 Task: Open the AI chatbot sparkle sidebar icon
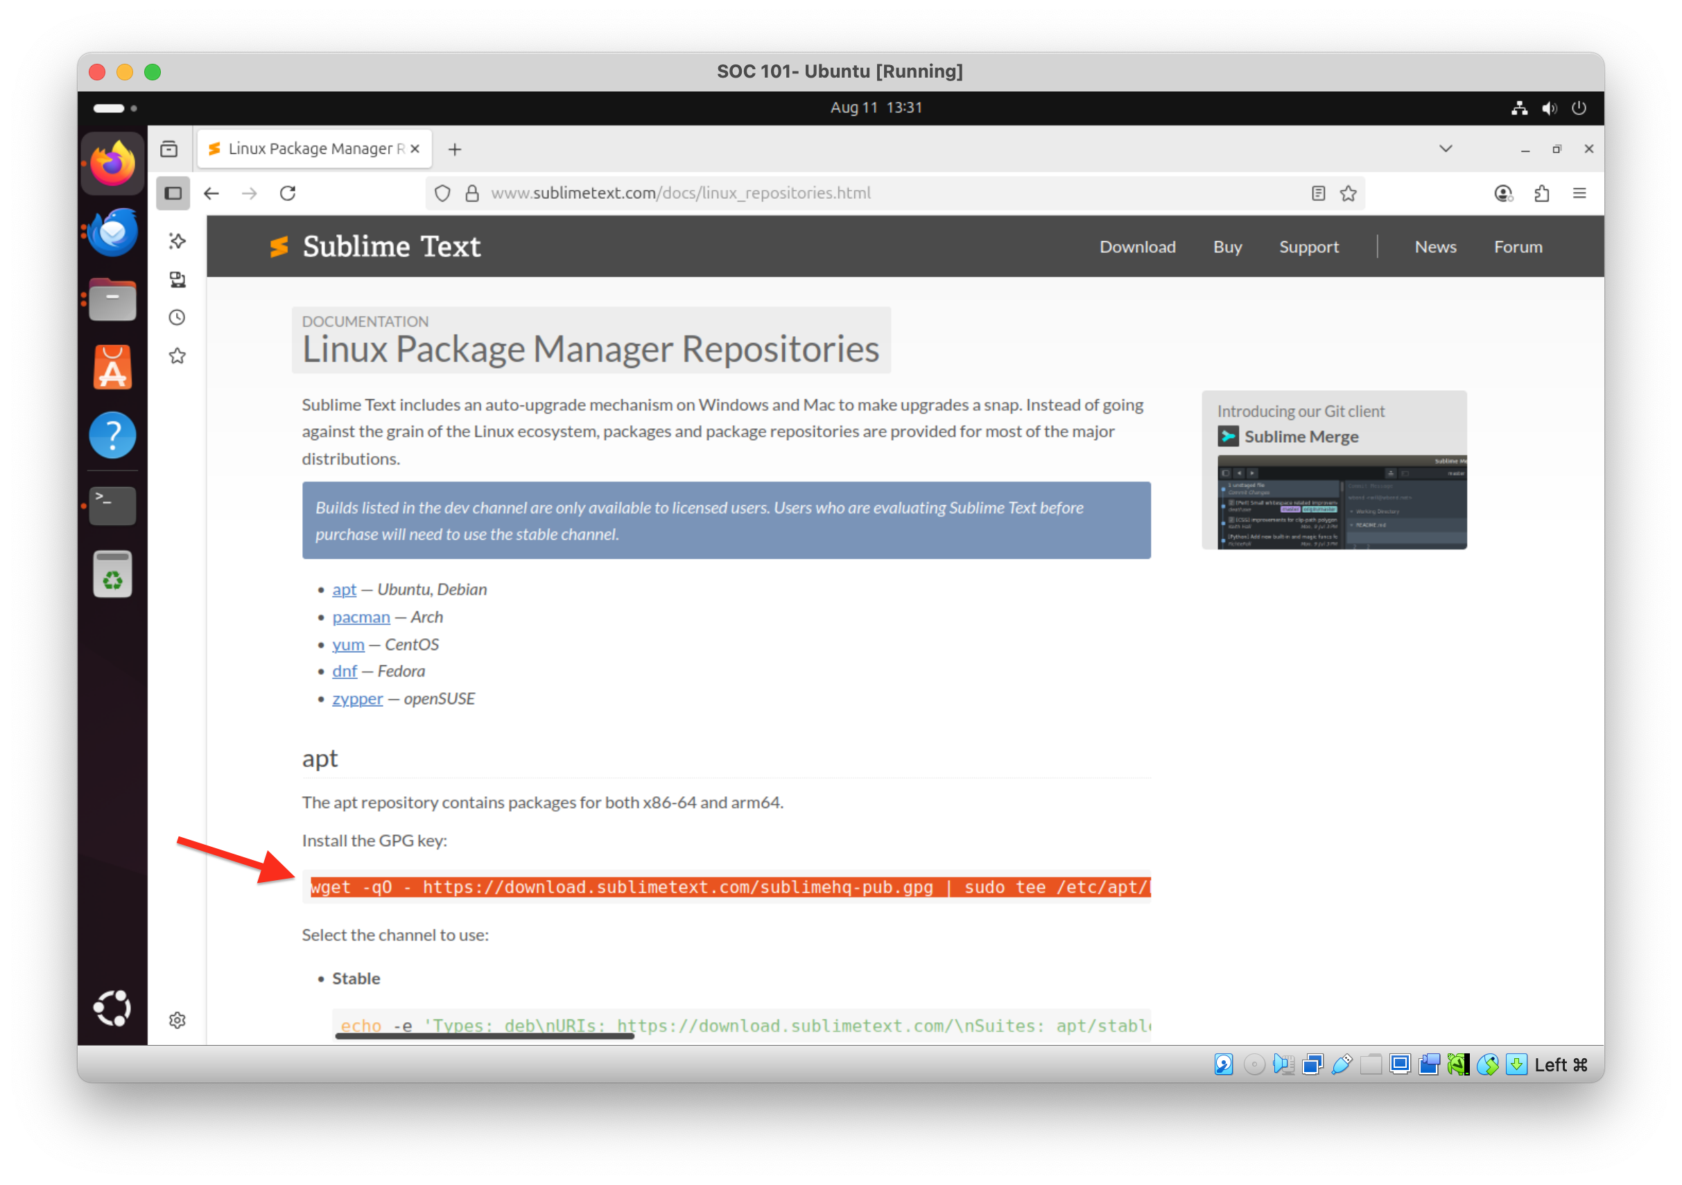pyautogui.click(x=177, y=241)
